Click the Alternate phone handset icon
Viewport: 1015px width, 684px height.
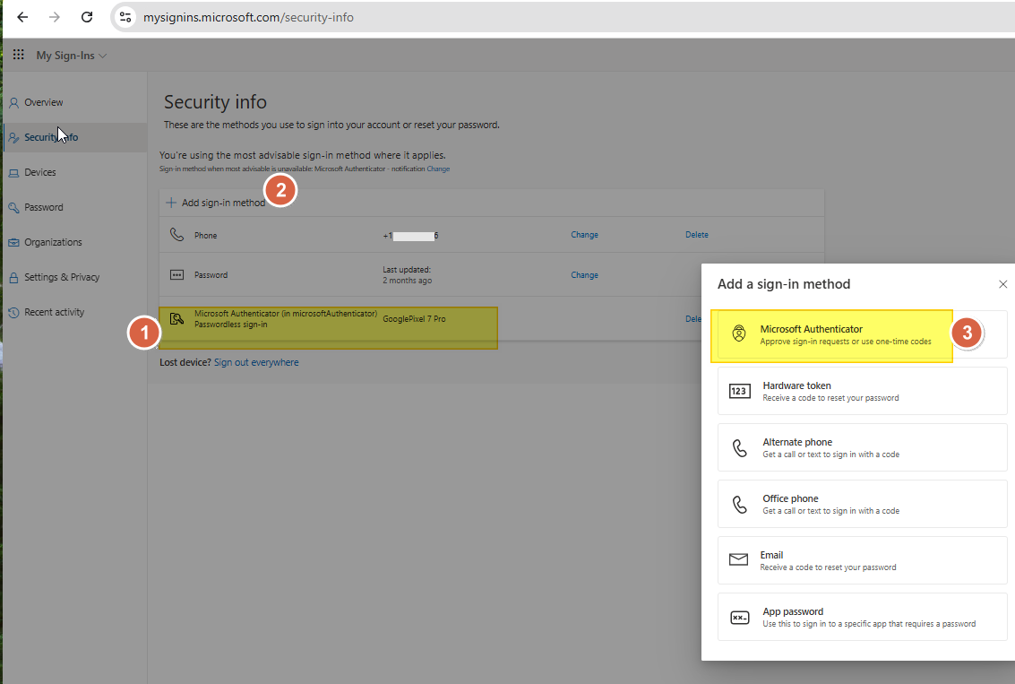pyautogui.click(x=739, y=447)
